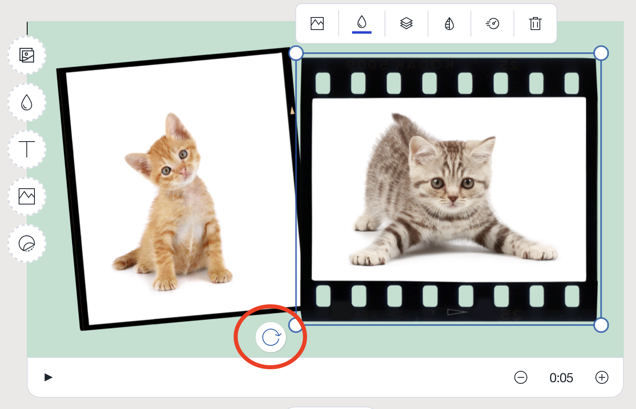Screen dimensions: 636x409
Task: Open layers stacking option in top toolbar
Action: [406, 24]
